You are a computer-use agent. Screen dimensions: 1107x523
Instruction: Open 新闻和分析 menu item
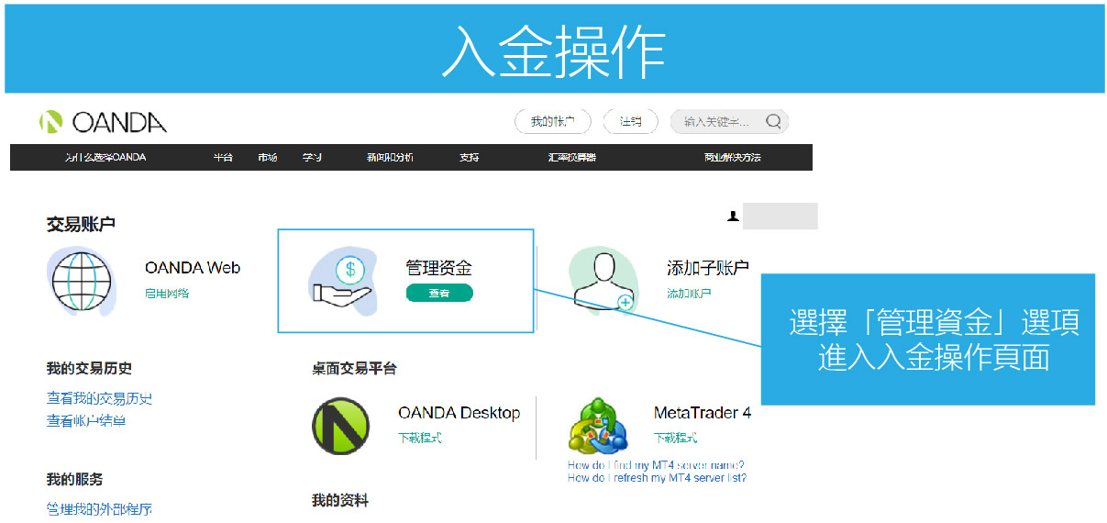[x=390, y=158]
